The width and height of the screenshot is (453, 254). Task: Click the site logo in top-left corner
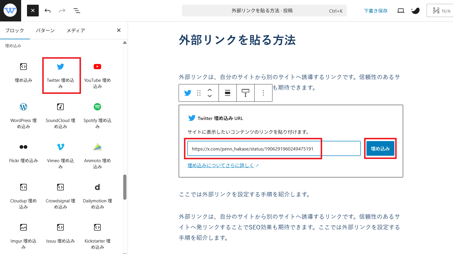coord(10,11)
